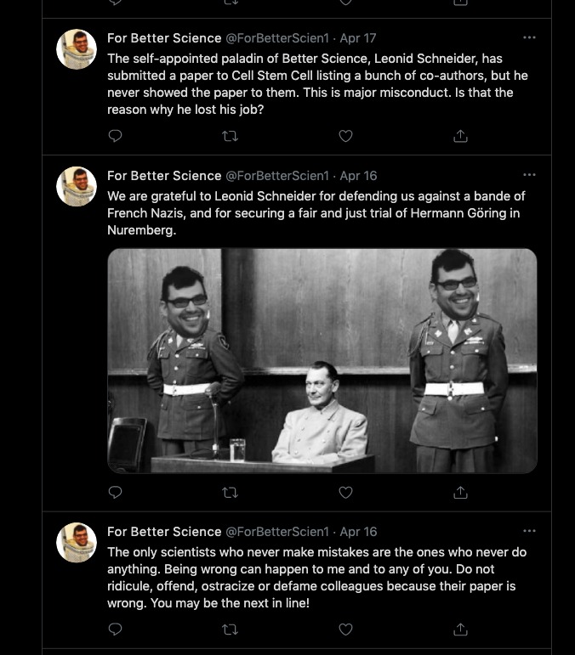Reply to the Apr 17 Cell Stem Cell tweet
The image size is (575, 655).
coord(116,136)
